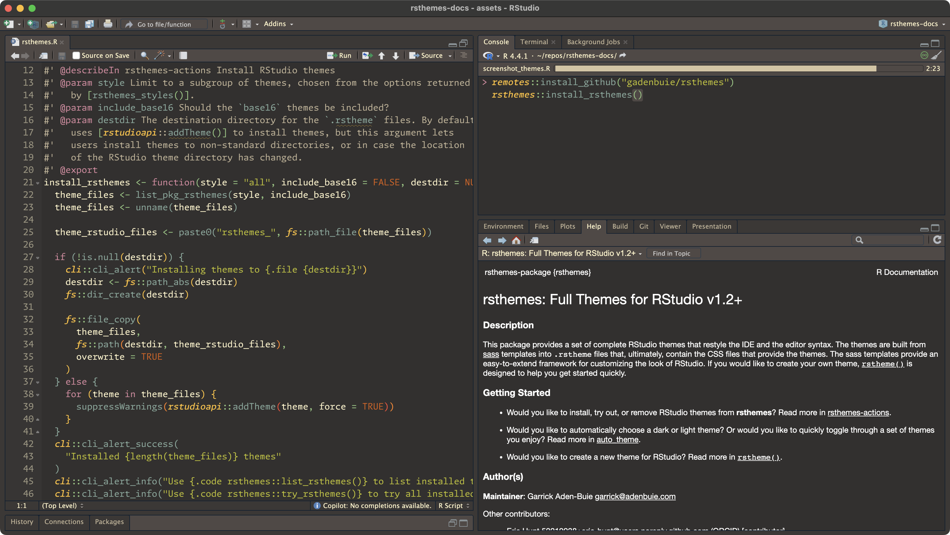950x535 pixels.
Task: Click the compile report notebook icon
Action: point(183,55)
